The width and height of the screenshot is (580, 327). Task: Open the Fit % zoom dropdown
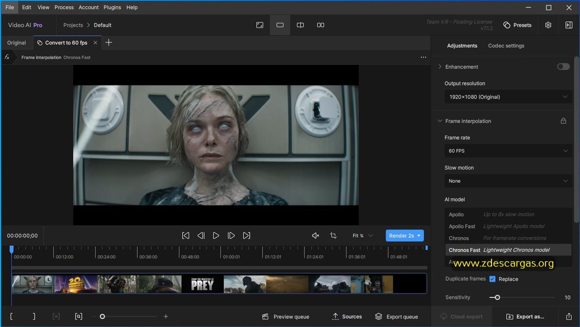pos(362,235)
